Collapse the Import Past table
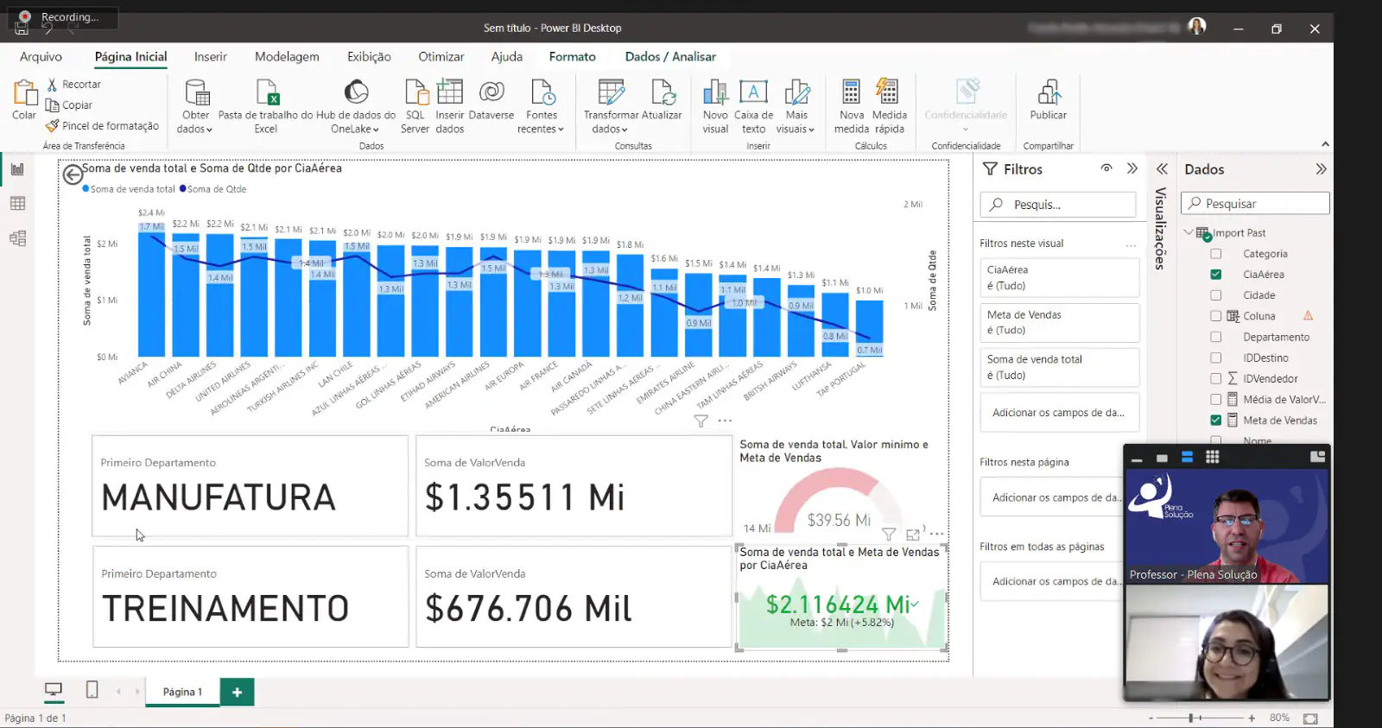Image resolution: width=1382 pixels, height=728 pixels. click(1189, 232)
